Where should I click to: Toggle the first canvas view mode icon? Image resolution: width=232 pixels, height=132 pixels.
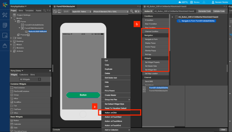pyautogui.click(x=55, y=11)
